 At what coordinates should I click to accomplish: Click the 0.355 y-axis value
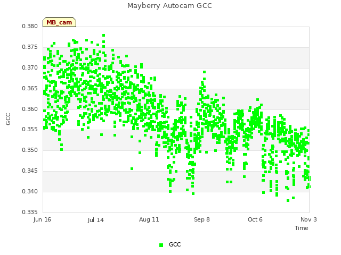click(30, 130)
